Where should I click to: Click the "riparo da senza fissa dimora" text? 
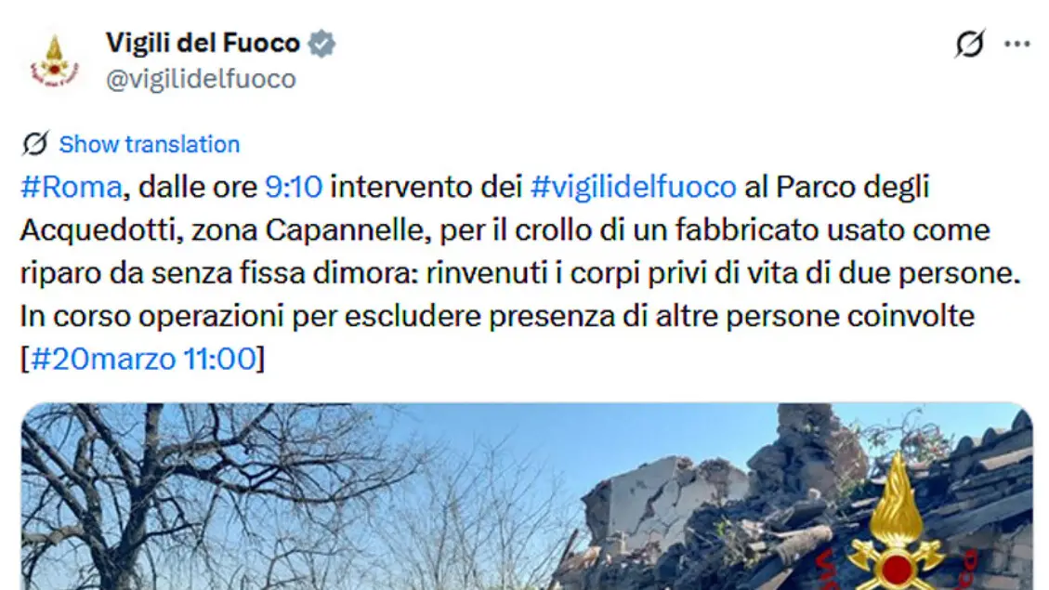click(x=218, y=273)
